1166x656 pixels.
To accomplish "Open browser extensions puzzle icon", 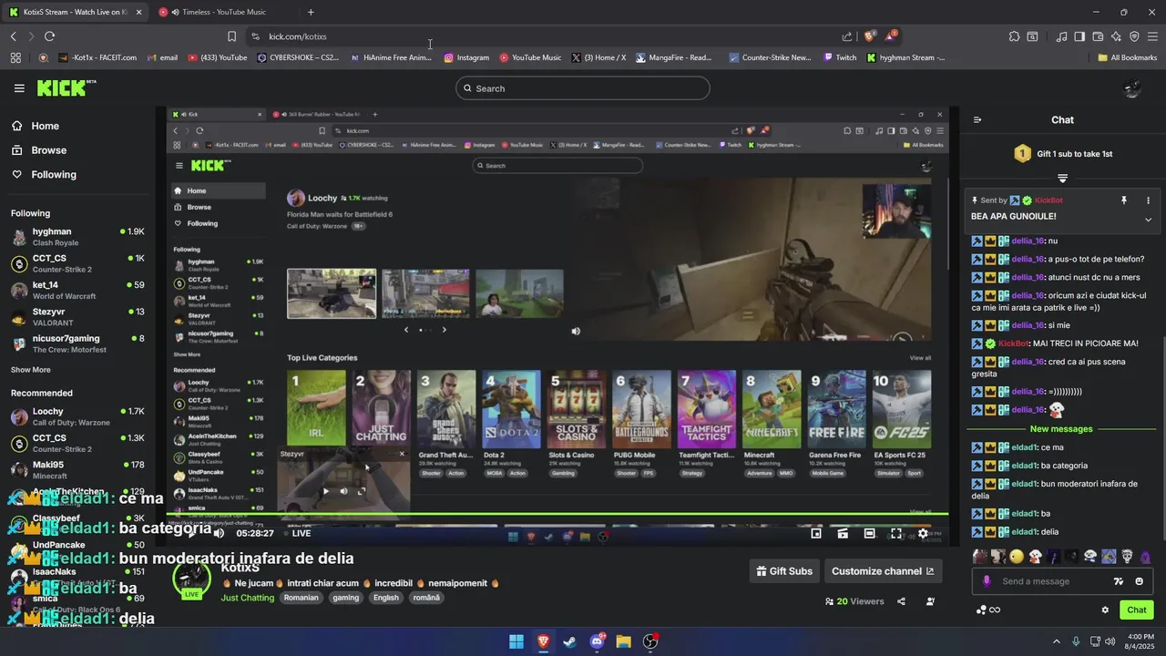I will 1014,36.
